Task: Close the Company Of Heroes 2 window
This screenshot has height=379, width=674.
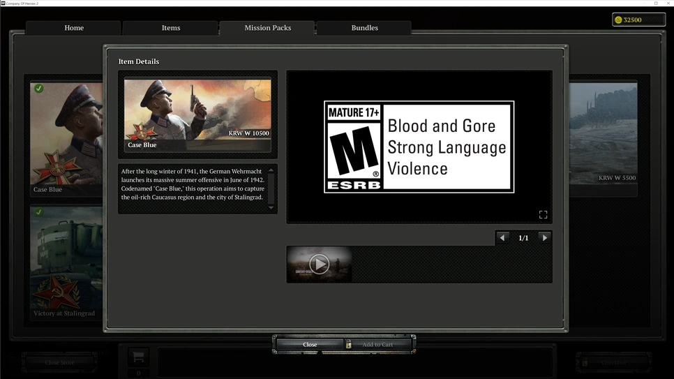Action: tap(668, 3)
